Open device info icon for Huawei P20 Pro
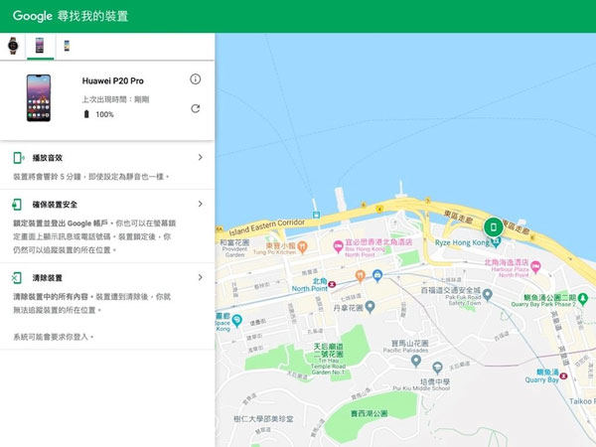 195,79
